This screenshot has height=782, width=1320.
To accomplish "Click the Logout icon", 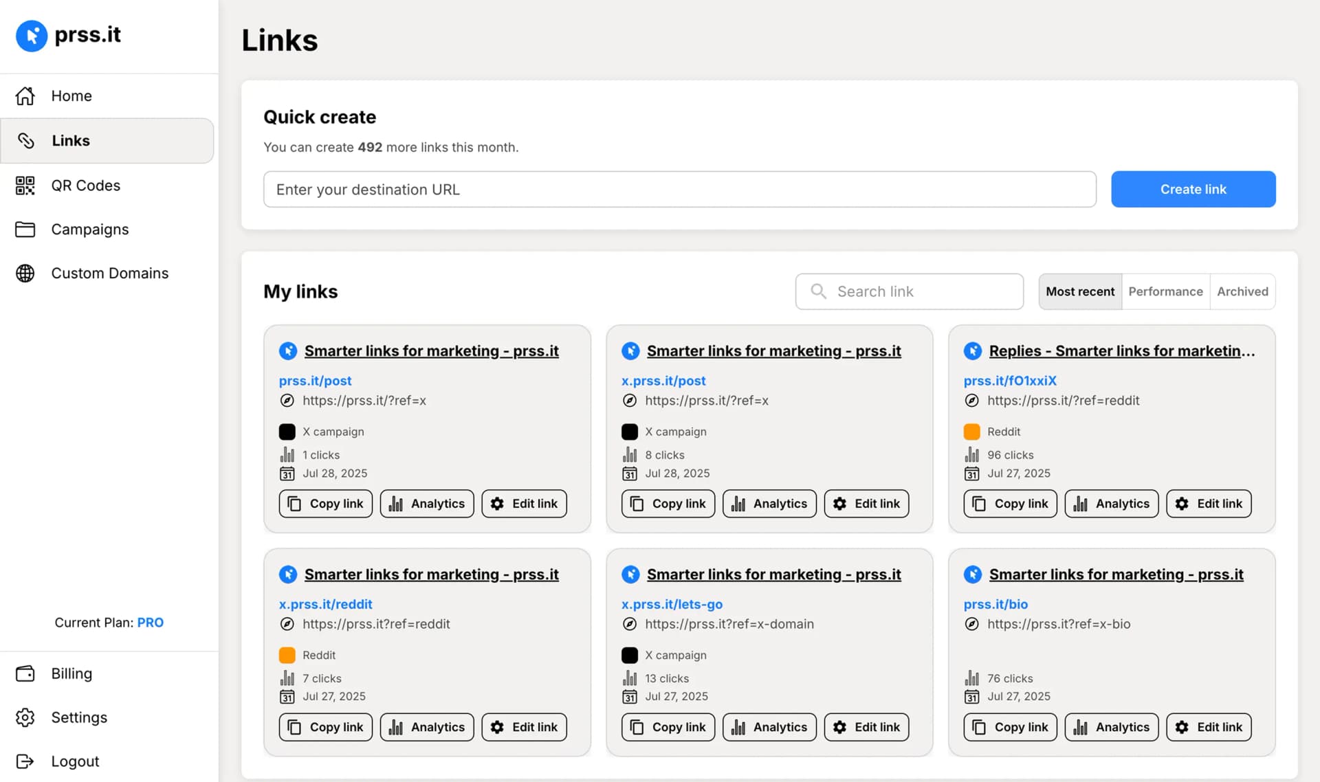I will click(25, 762).
